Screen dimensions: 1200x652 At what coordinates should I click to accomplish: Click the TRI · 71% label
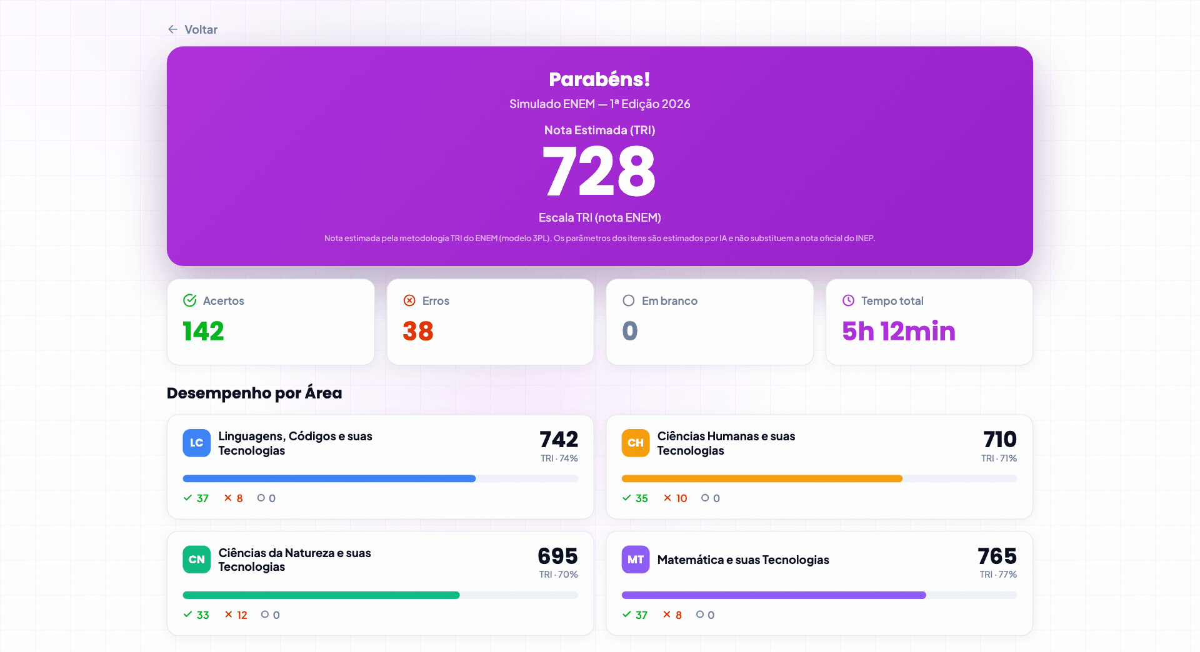(999, 458)
